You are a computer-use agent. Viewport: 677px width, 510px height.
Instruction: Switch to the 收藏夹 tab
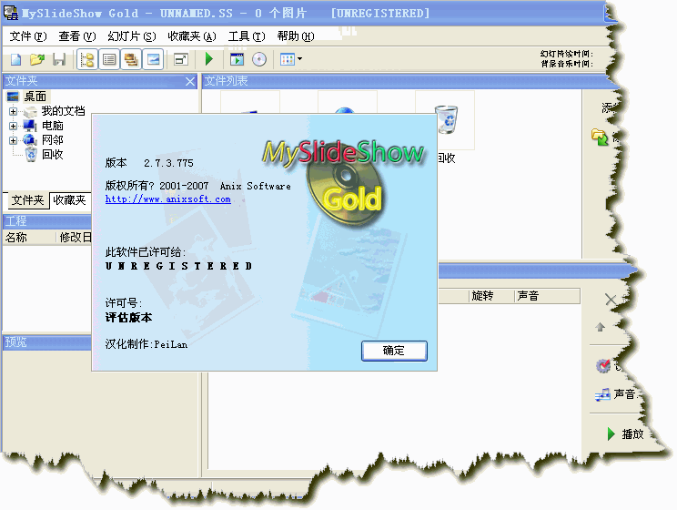point(69,200)
